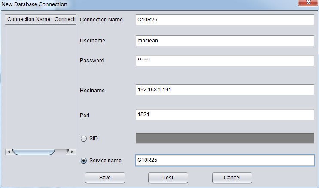
Task: Click the Service name text field
Action: tap(225, 160)
